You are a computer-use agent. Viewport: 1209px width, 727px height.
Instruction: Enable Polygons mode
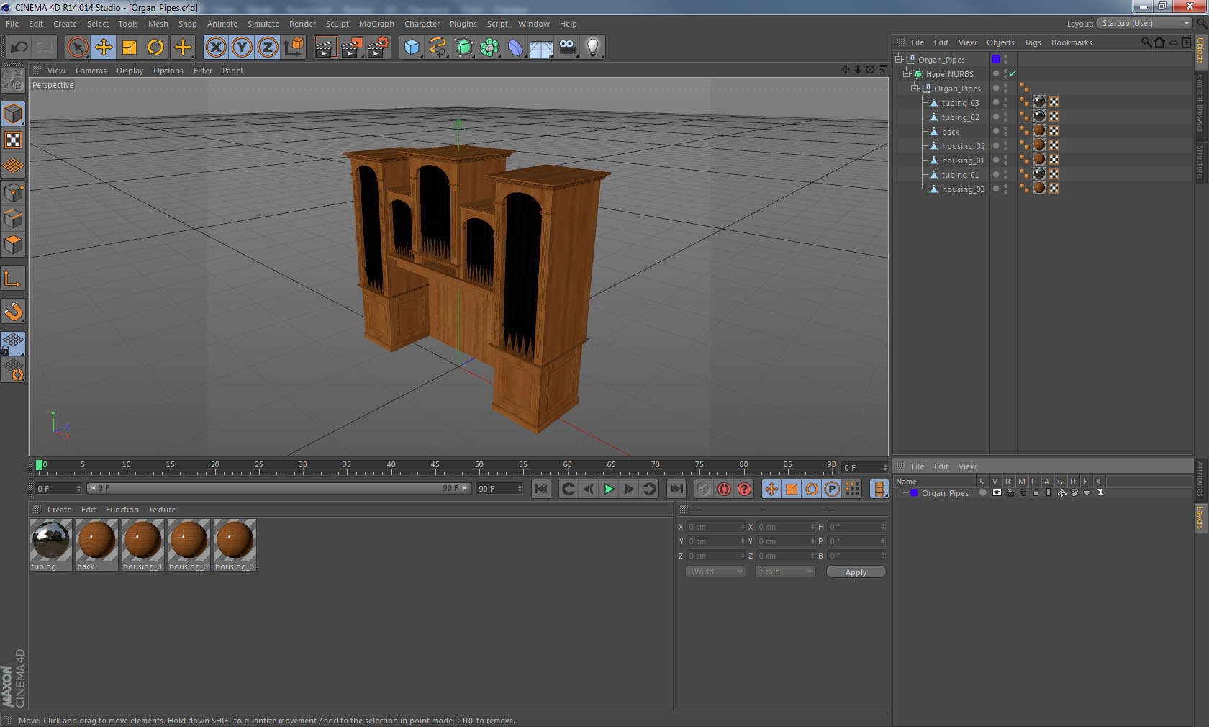[13, 245]
